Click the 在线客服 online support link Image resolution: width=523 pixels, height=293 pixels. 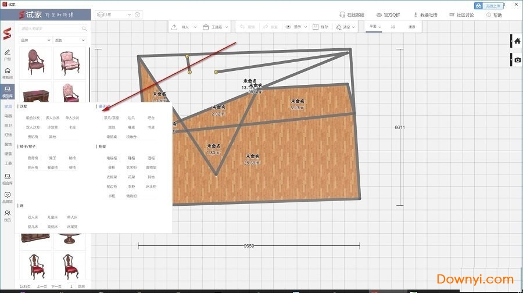[352, 15]
